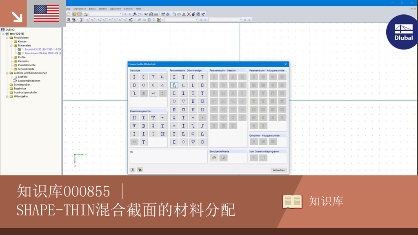
Task: Close the Querschnitts-Bibliothek dialog
Action: (285, 64)
